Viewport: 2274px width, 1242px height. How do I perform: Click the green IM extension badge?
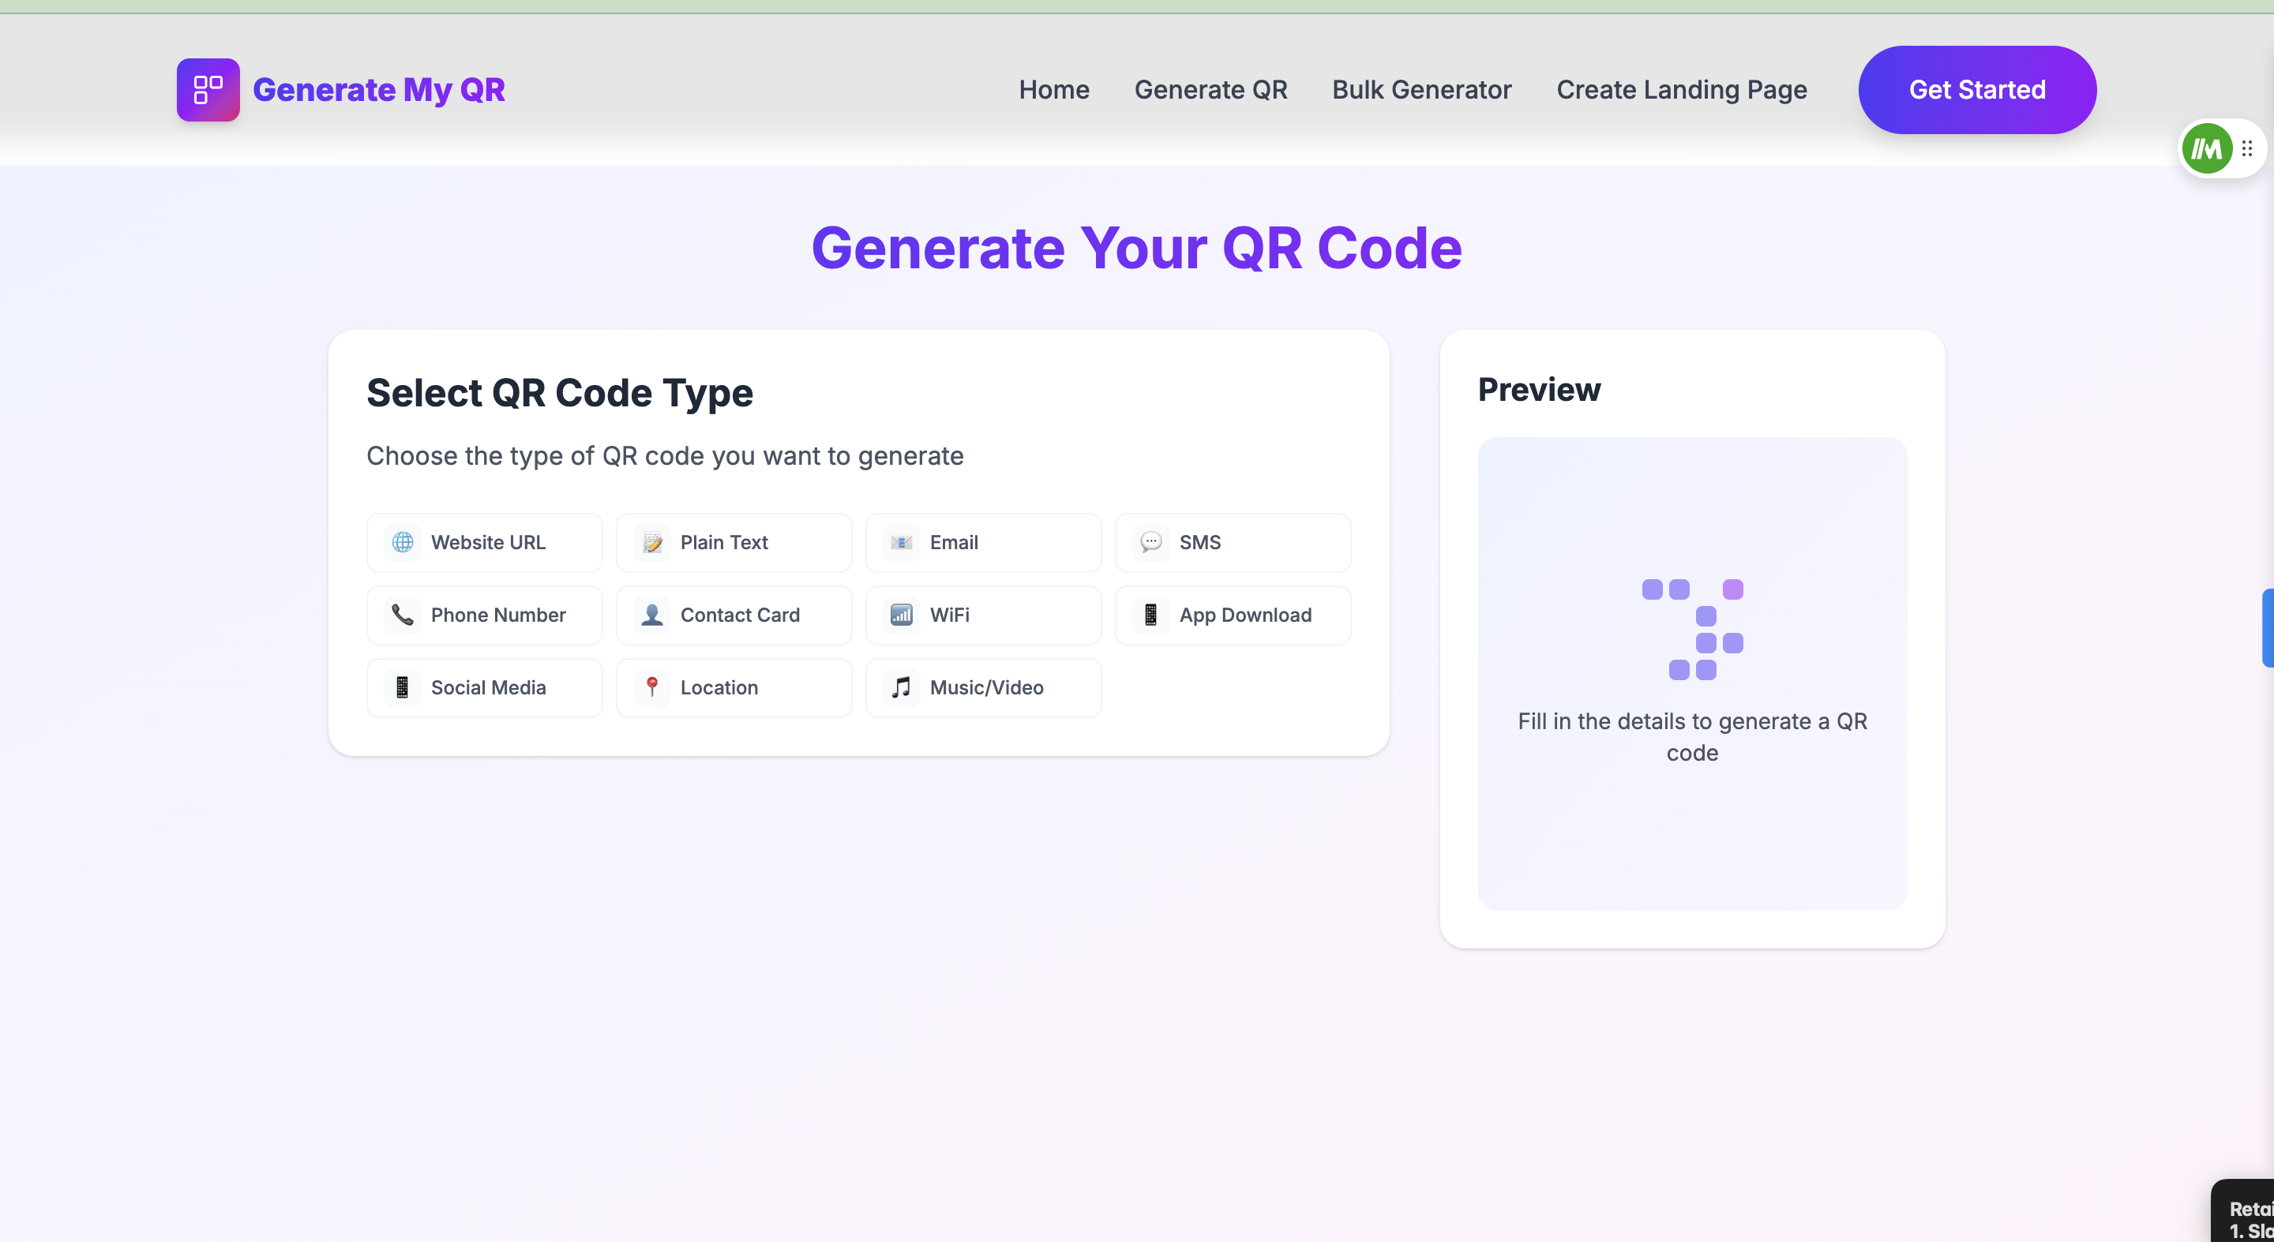tap(2207, 148)
